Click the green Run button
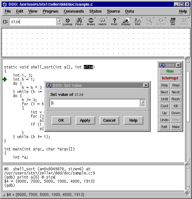The height and width of the screenshot is (199, 192). [170, 71]
